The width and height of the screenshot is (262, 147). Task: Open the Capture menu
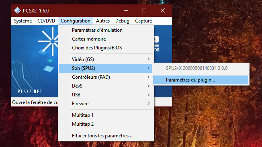point(143,21)
